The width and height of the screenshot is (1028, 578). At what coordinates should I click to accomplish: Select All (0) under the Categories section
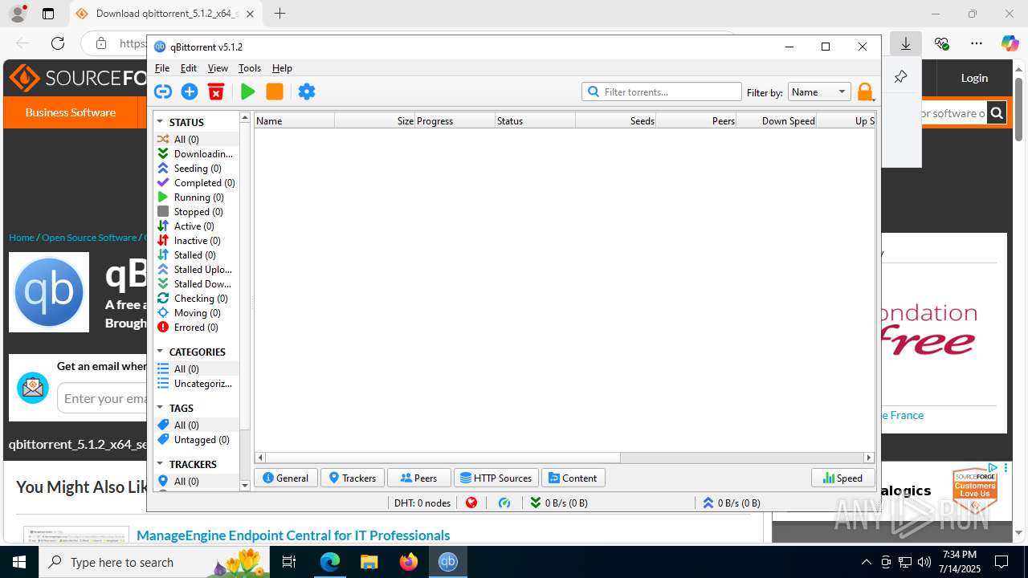197,368
